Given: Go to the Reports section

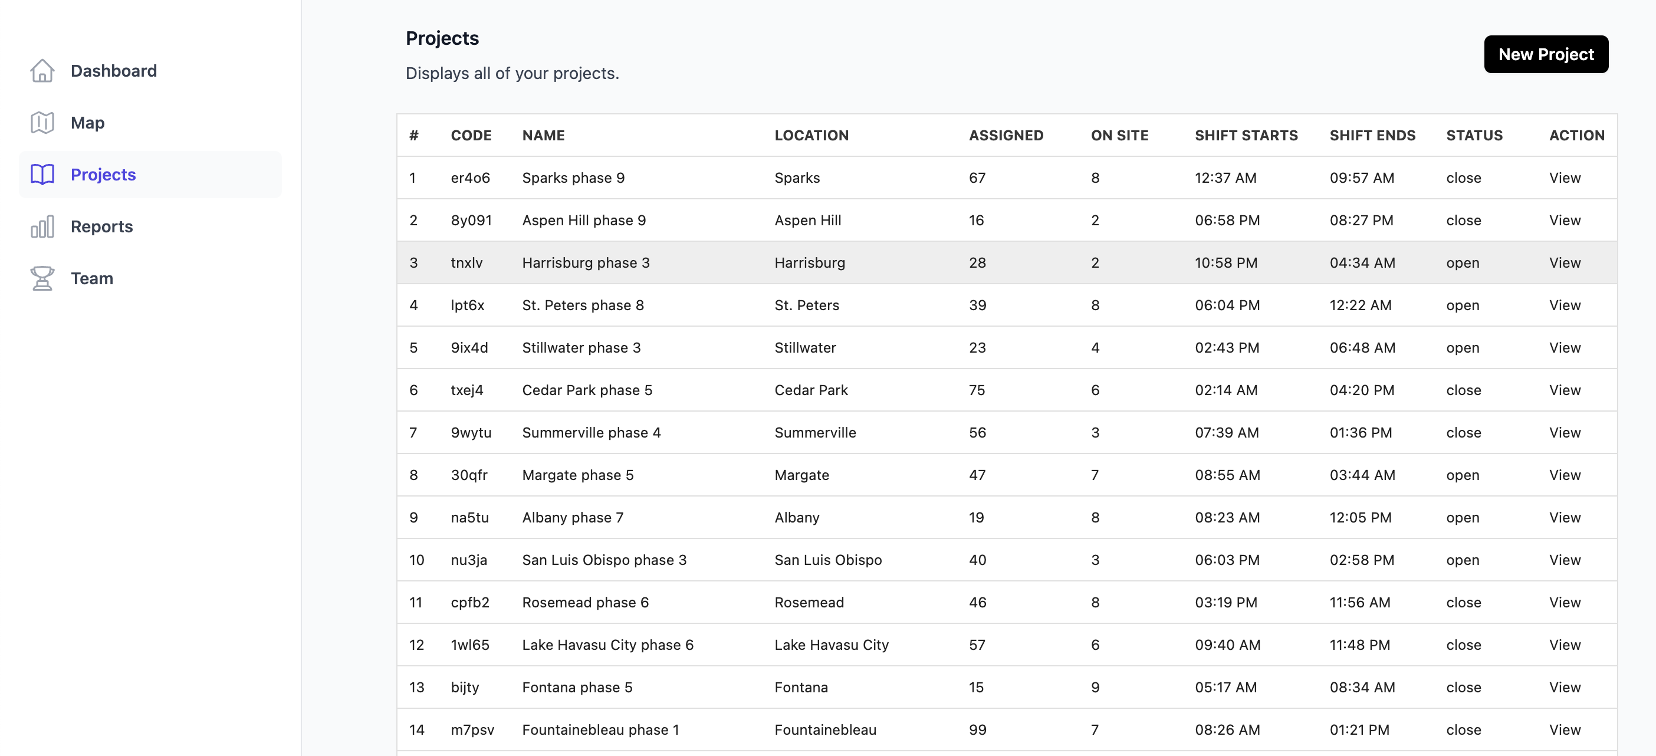Looking at the screenshot, I should pyautogui.click(x=101, y=226).
